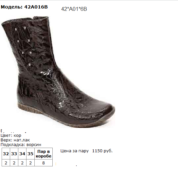Select size 33 header cell
178x169 pixels.
pos(14,154)
